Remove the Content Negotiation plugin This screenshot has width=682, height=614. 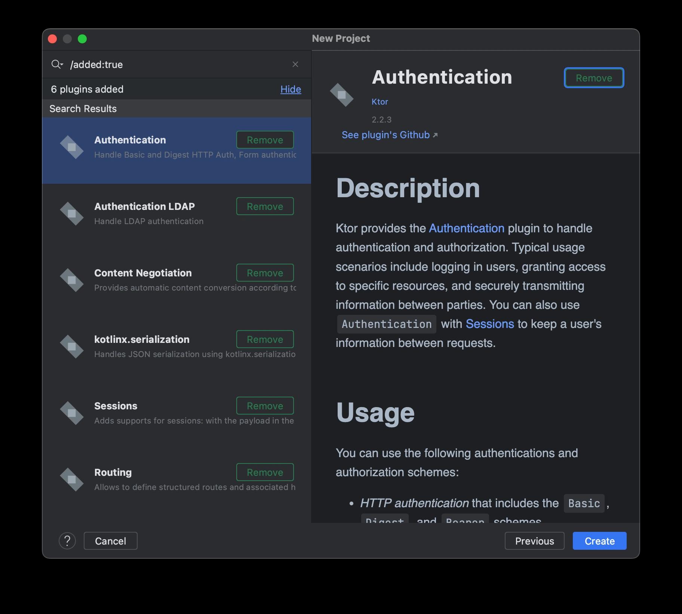pyautogui.click(x=265, y=273)
